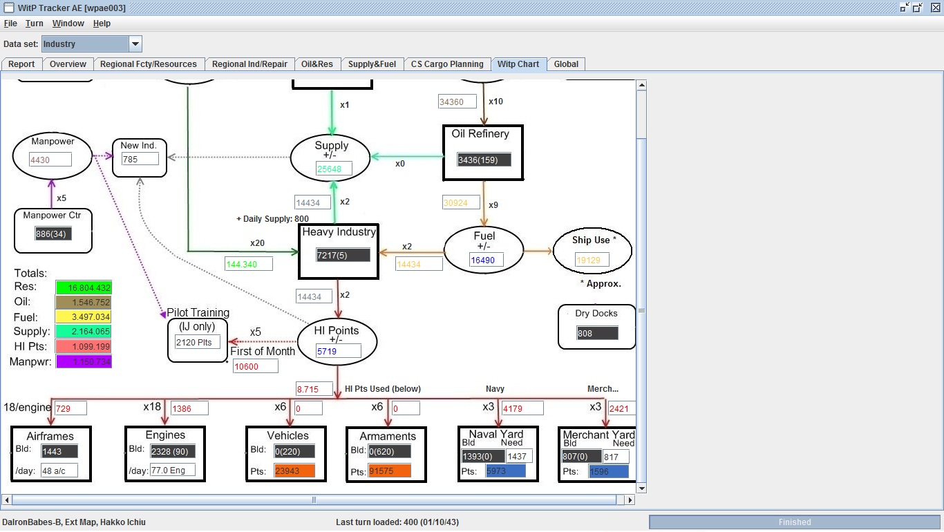
Task: Open the Data set dropdown arrow
Action: pos(135,44)
